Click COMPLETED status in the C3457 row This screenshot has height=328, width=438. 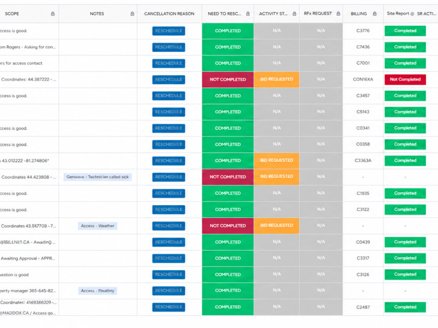pyautogui.click(x=228, y=96)
